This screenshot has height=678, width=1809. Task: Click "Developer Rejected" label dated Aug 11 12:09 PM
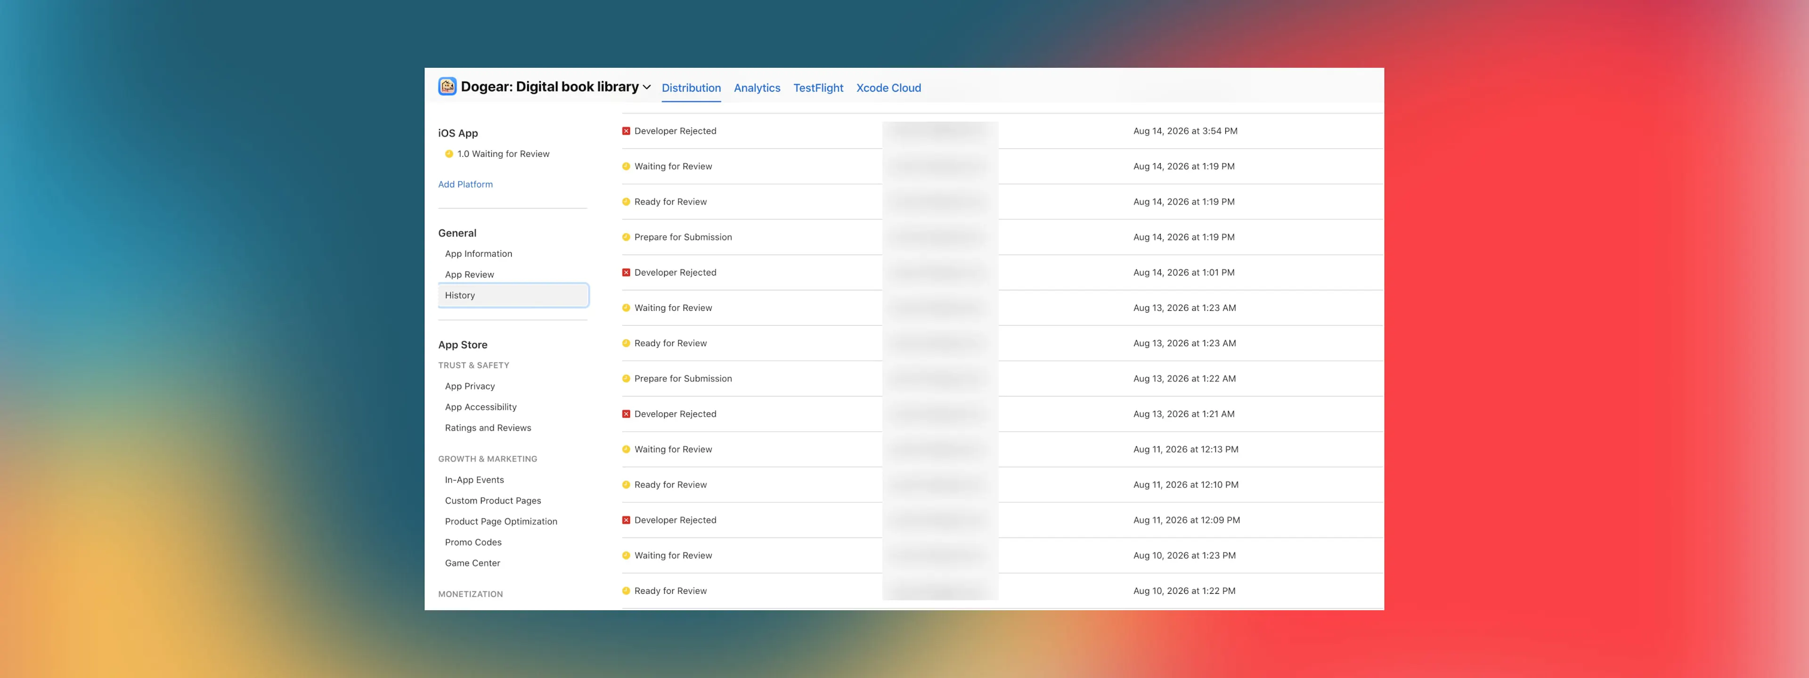[x=676, y=520]
